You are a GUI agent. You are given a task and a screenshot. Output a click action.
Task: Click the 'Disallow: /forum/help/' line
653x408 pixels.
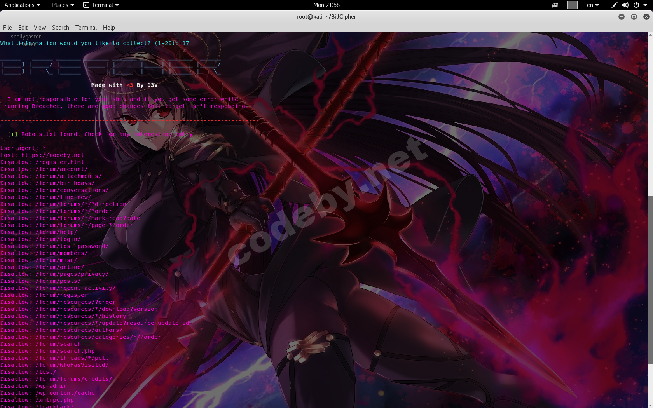[x=39, y=232]
